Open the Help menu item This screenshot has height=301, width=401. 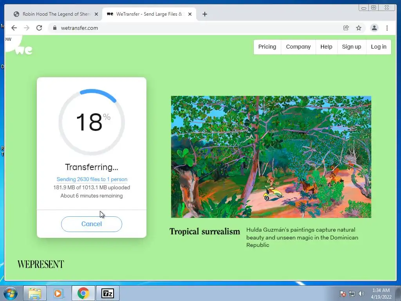[x=326, y=47]
